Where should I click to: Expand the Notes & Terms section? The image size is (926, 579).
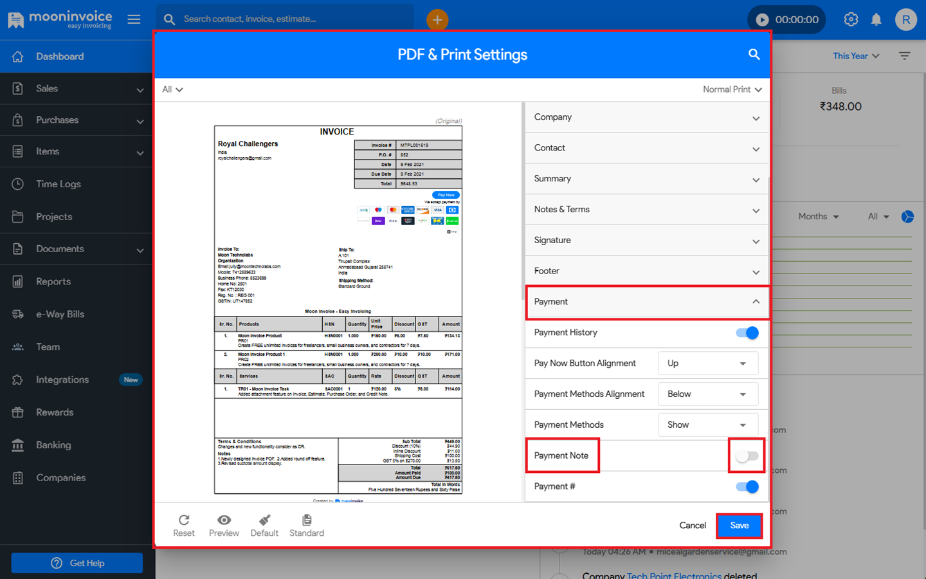click(646, 210)
